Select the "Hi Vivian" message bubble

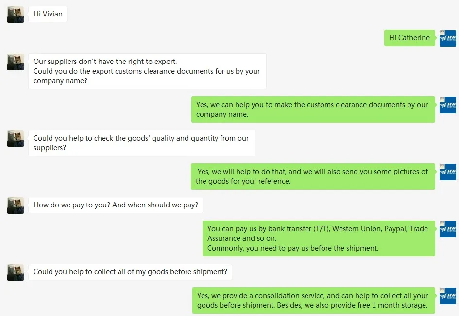tap(48, 14)
